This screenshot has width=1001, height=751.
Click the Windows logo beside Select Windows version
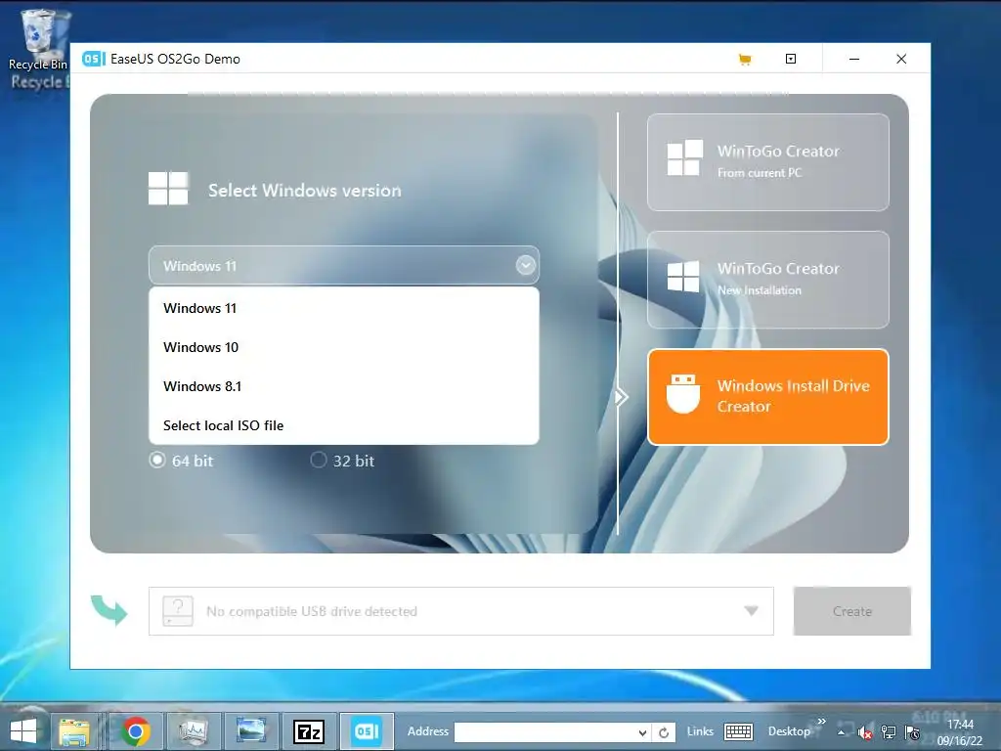[x=168, y=189]
